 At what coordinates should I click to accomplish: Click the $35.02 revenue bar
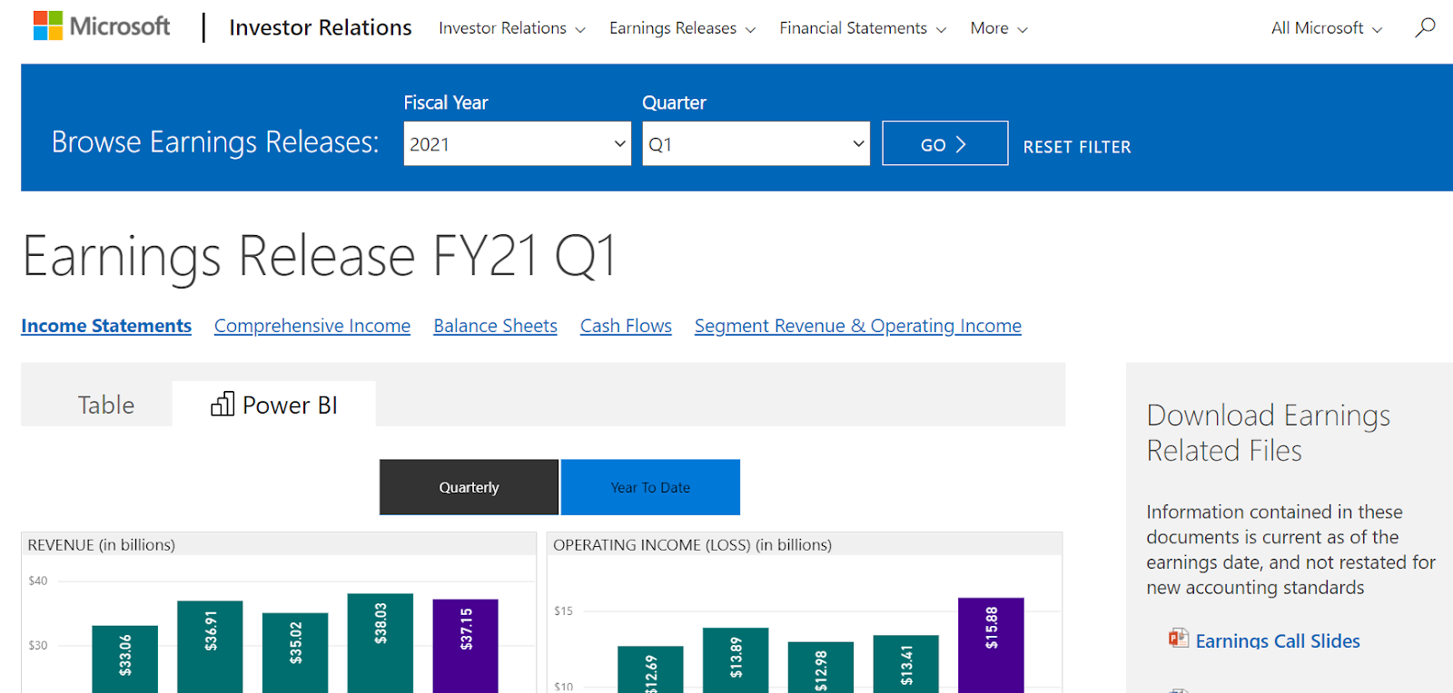point(295,653)
